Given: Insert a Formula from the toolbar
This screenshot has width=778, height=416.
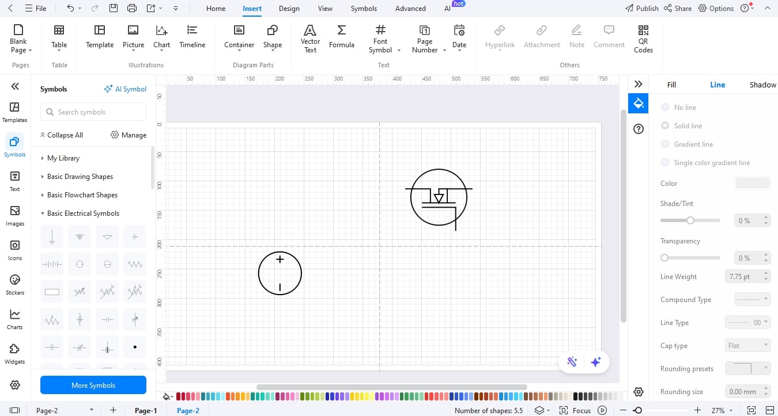Looking at the screenshot, I should tap(341, 39).
